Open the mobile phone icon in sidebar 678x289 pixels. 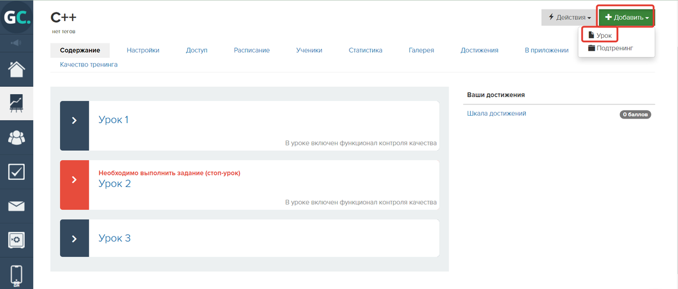(x=16, y=275)
